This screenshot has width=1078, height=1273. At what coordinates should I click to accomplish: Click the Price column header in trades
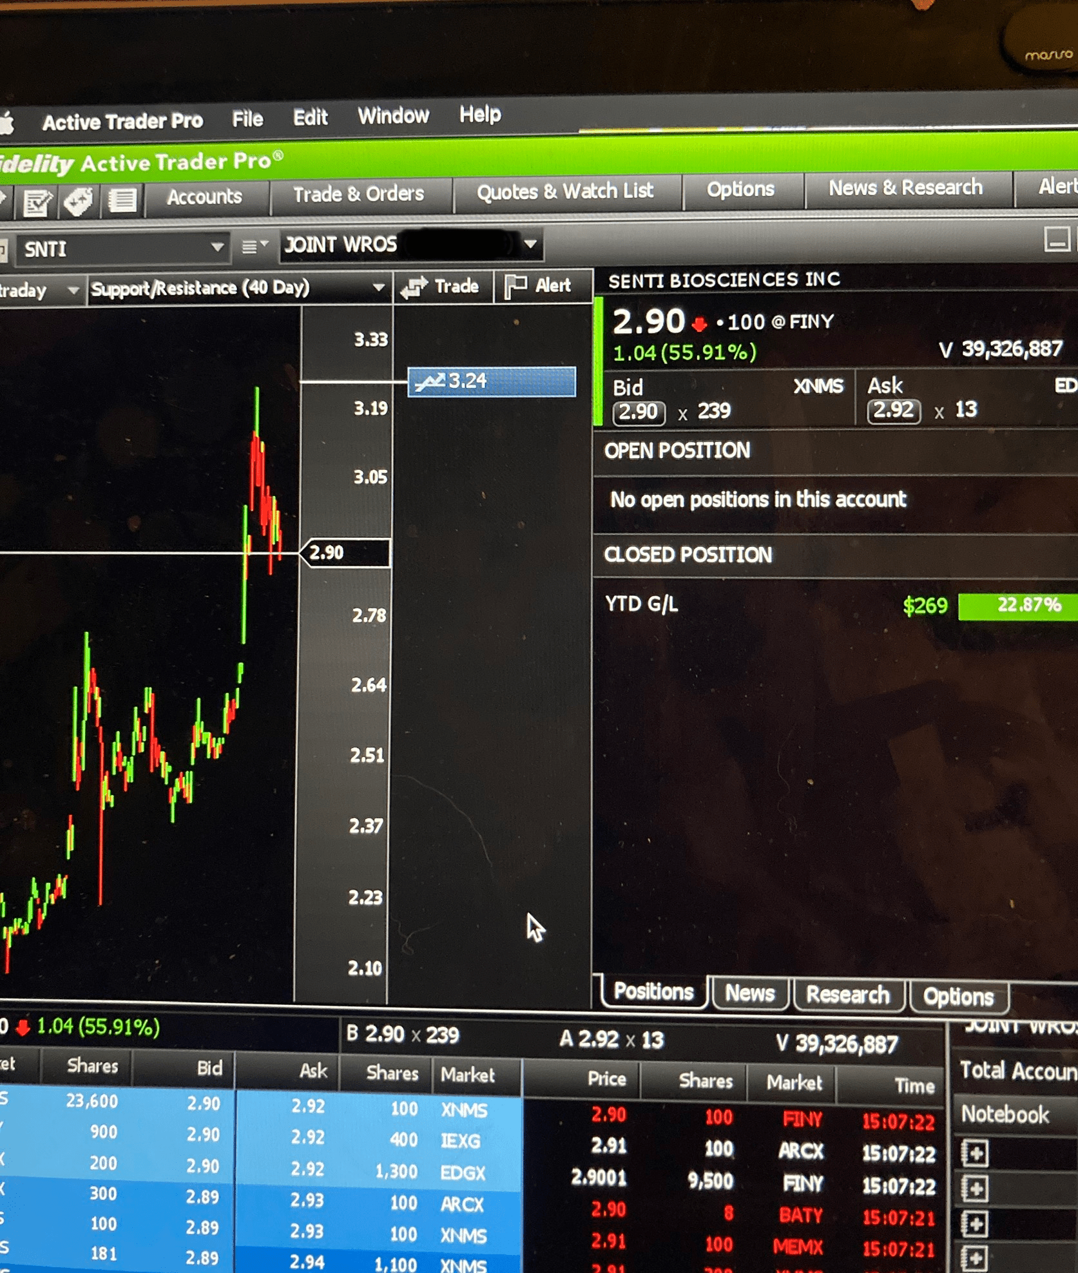click(x=606, y=1079)
